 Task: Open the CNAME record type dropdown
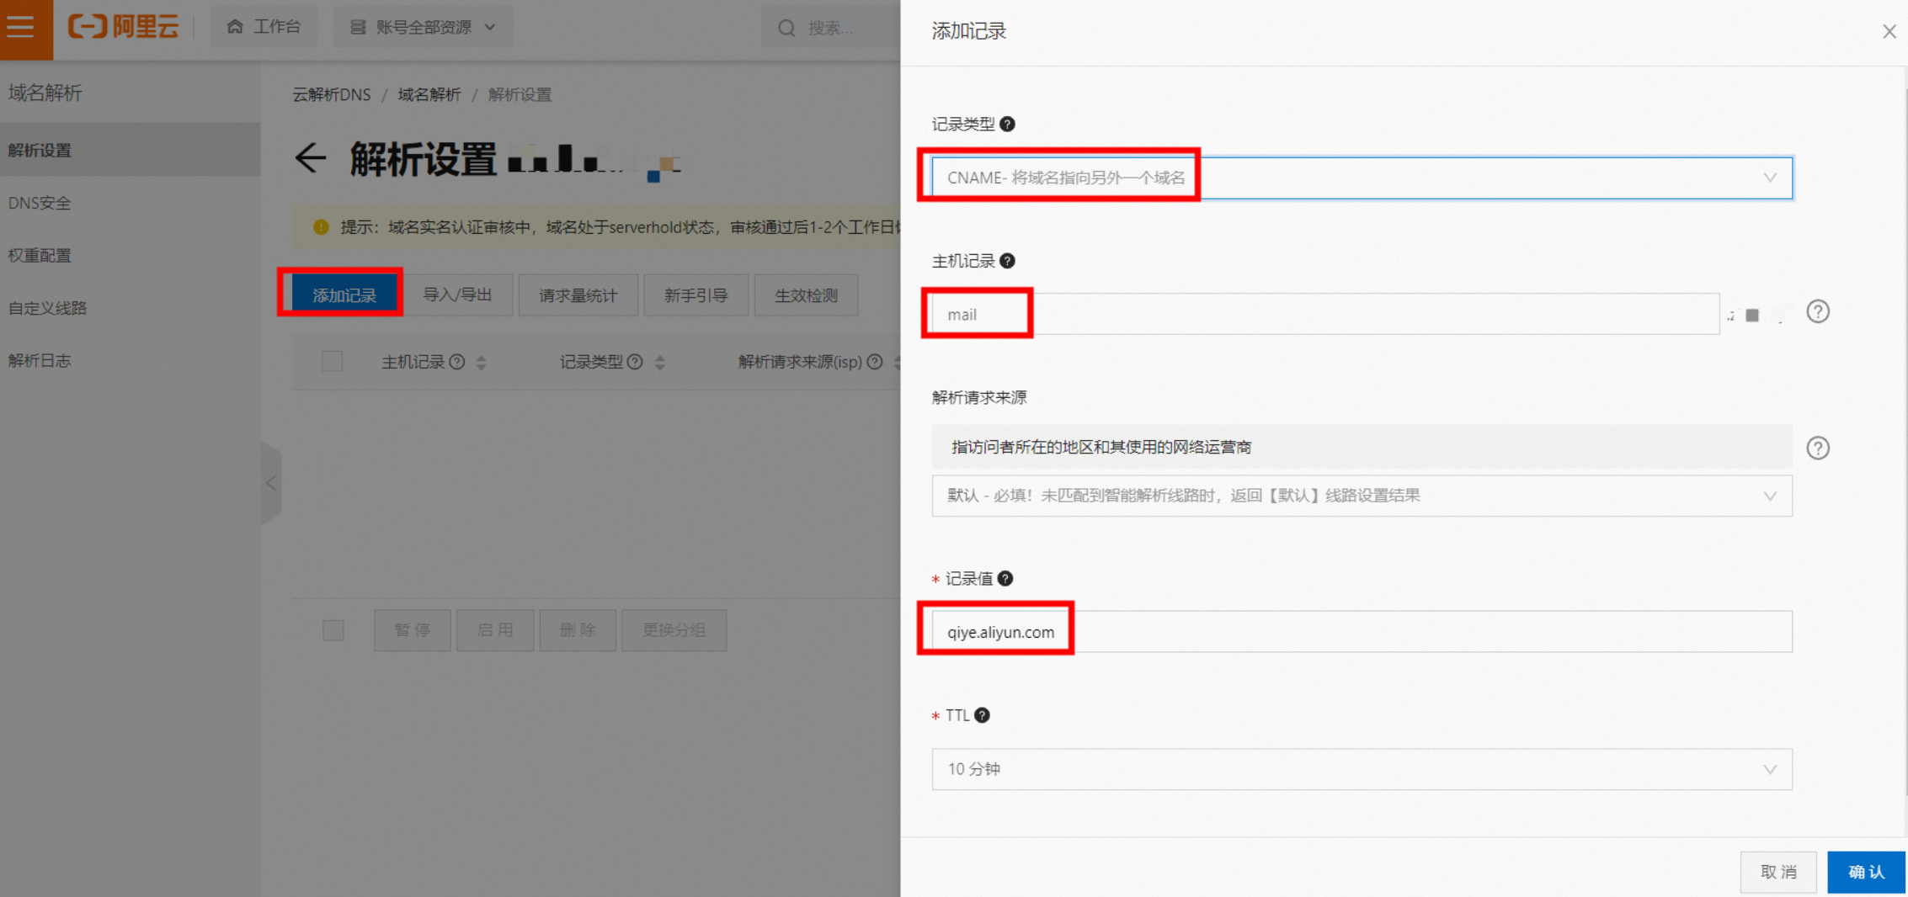click(x=1769, y=178)
